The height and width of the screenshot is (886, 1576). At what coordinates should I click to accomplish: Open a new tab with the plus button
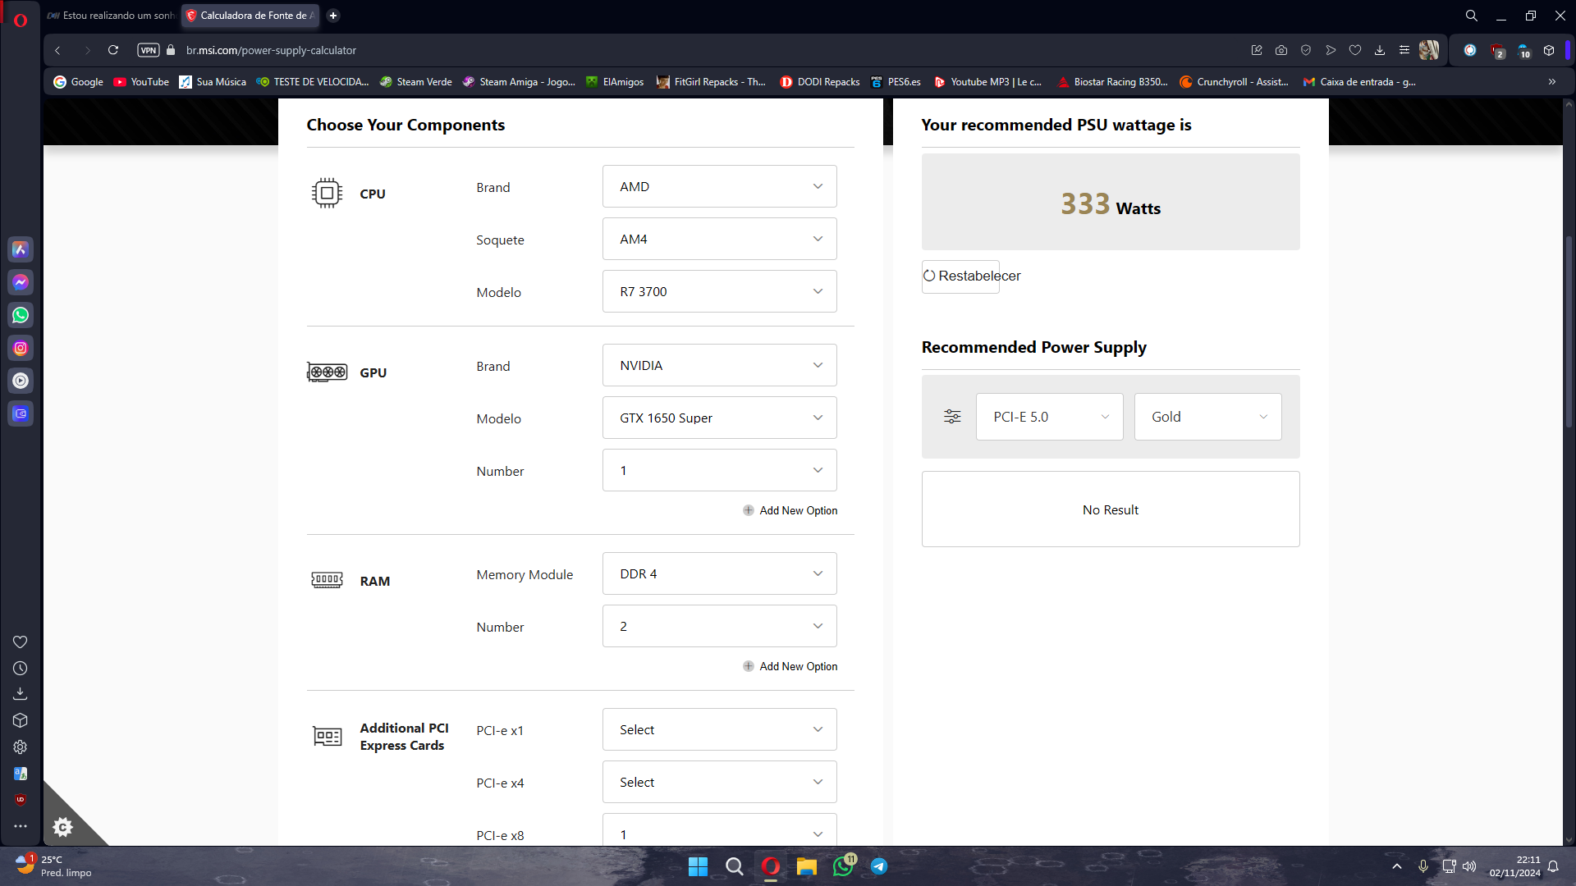[x=333, y=16]
